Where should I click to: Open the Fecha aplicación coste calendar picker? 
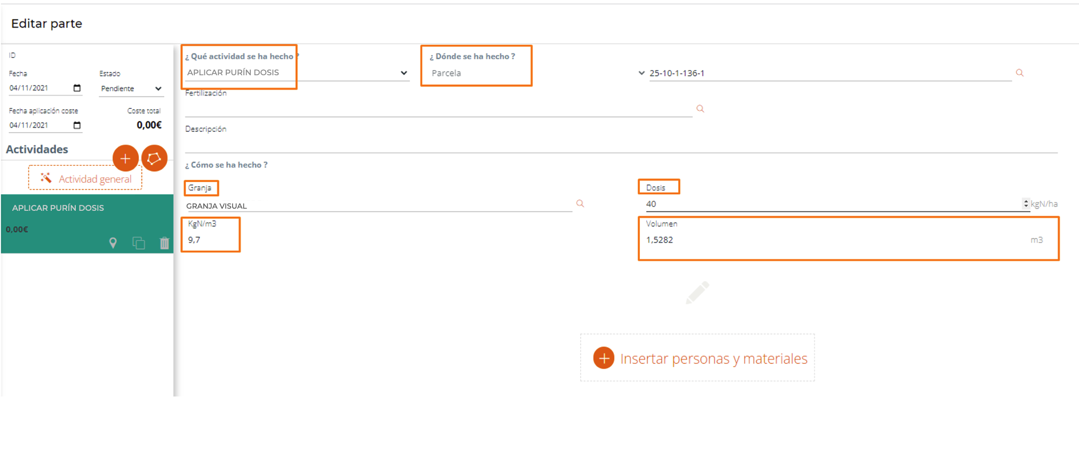[x=77, y=125]
